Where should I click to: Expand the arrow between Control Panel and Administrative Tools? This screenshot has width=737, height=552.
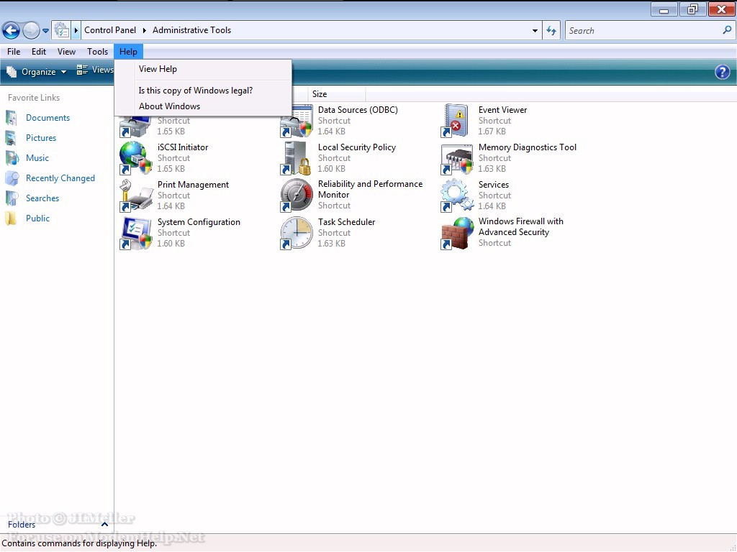(x=144, y=30)
